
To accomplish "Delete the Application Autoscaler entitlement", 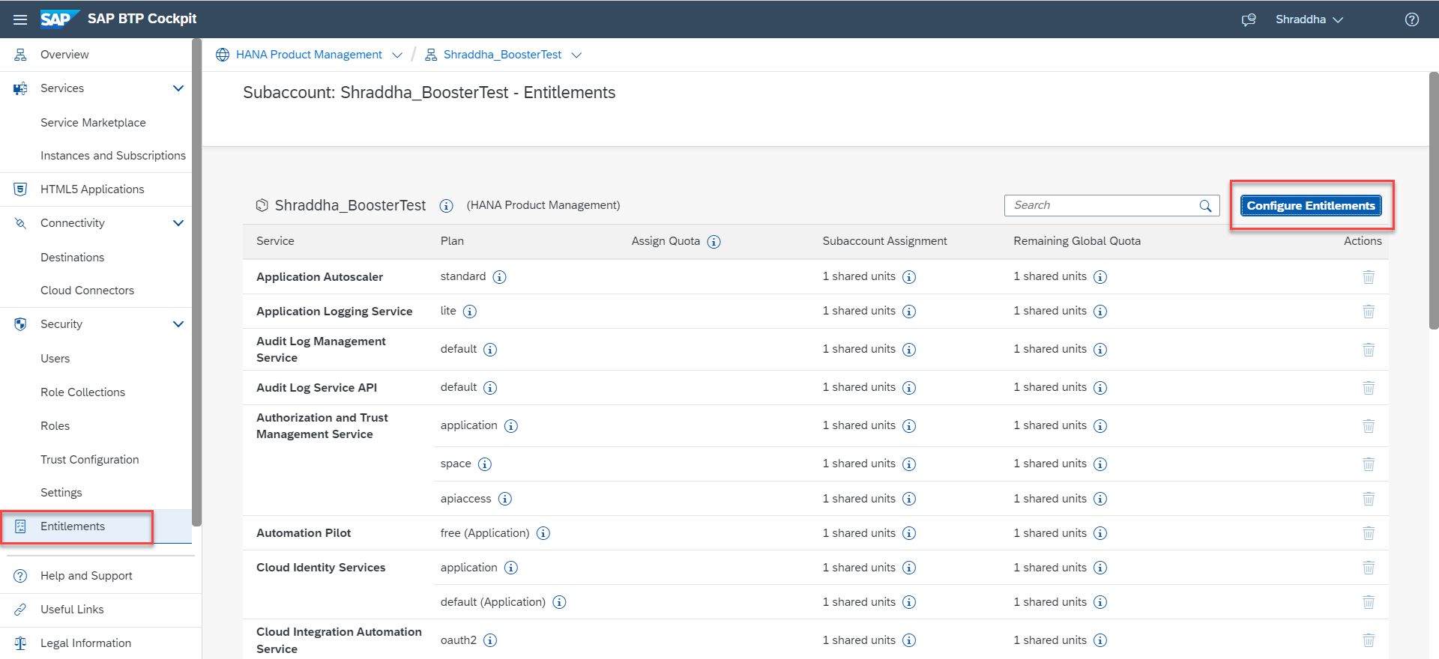I will [x=1368, y=277].
